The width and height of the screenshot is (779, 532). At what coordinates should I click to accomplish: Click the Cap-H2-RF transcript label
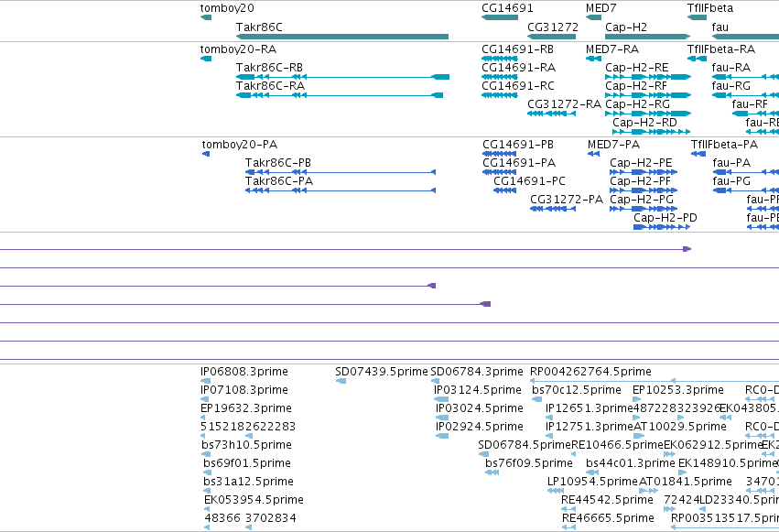[x=636, y=86]
